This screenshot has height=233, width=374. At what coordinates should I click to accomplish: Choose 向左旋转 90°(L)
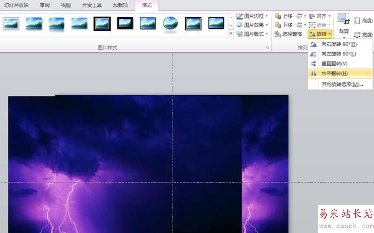340,54
